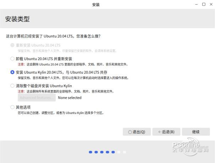Click the fifth blue progress dot
The height and width of the screenshot is (163, 215).
[113, 152]
